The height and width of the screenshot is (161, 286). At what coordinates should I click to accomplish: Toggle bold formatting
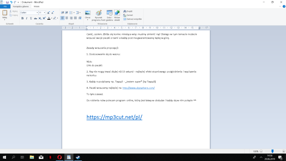point(23,18)
